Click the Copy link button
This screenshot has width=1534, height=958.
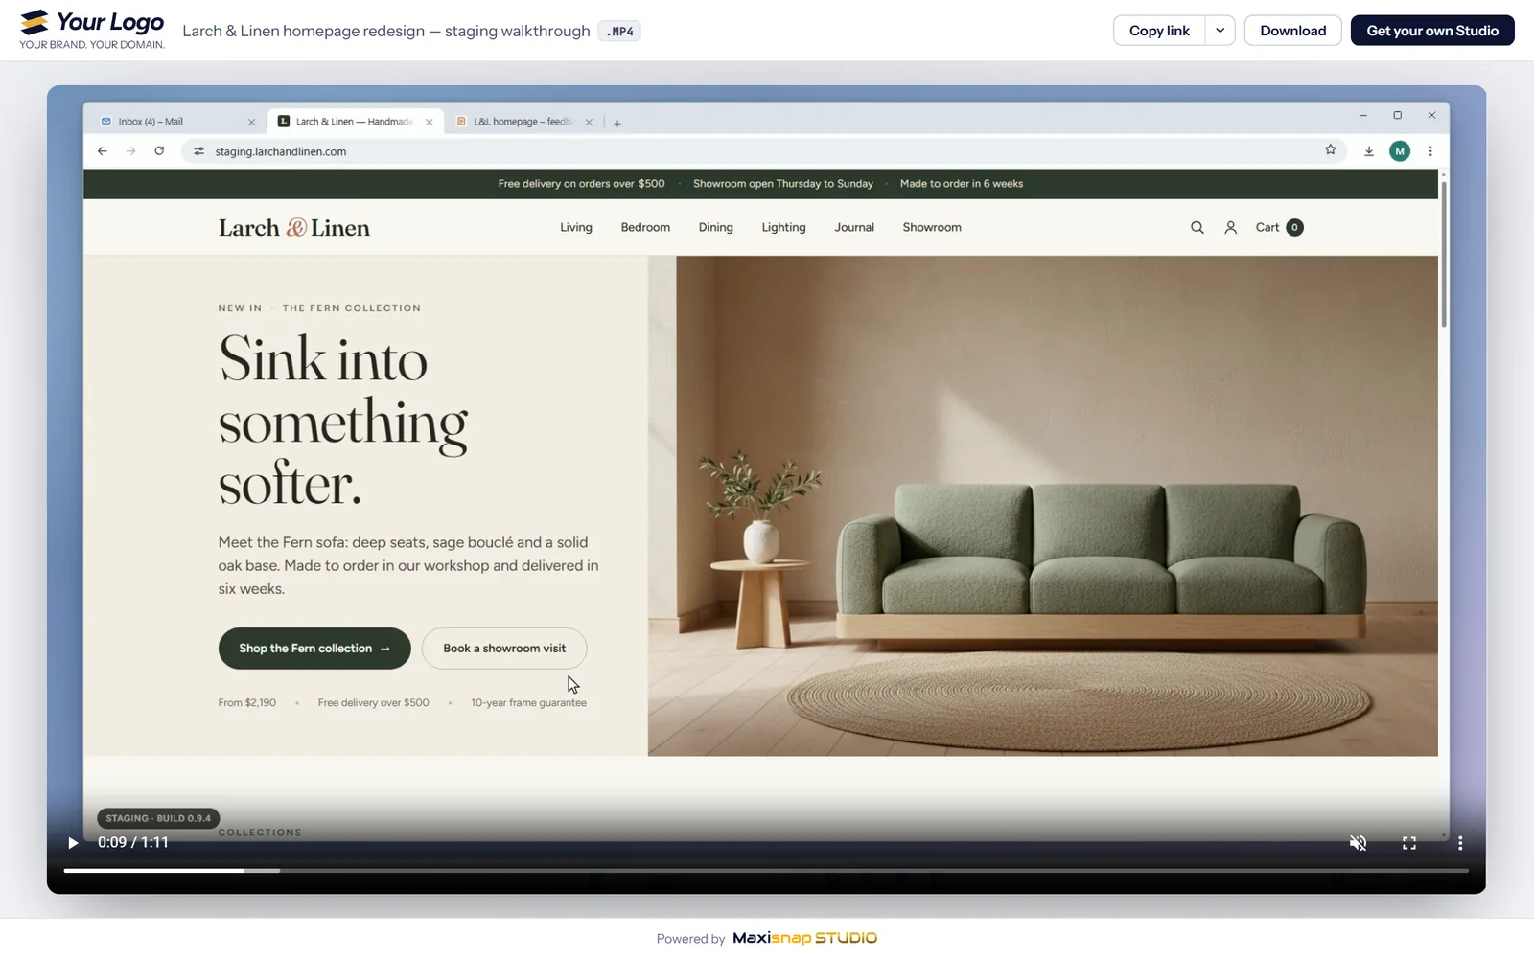1159,31
